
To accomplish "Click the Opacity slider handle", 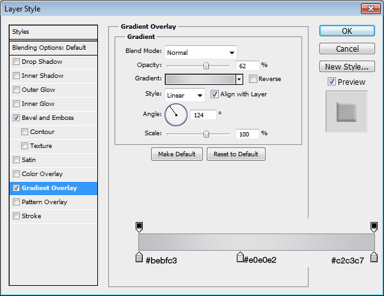I will click(206, 65).
